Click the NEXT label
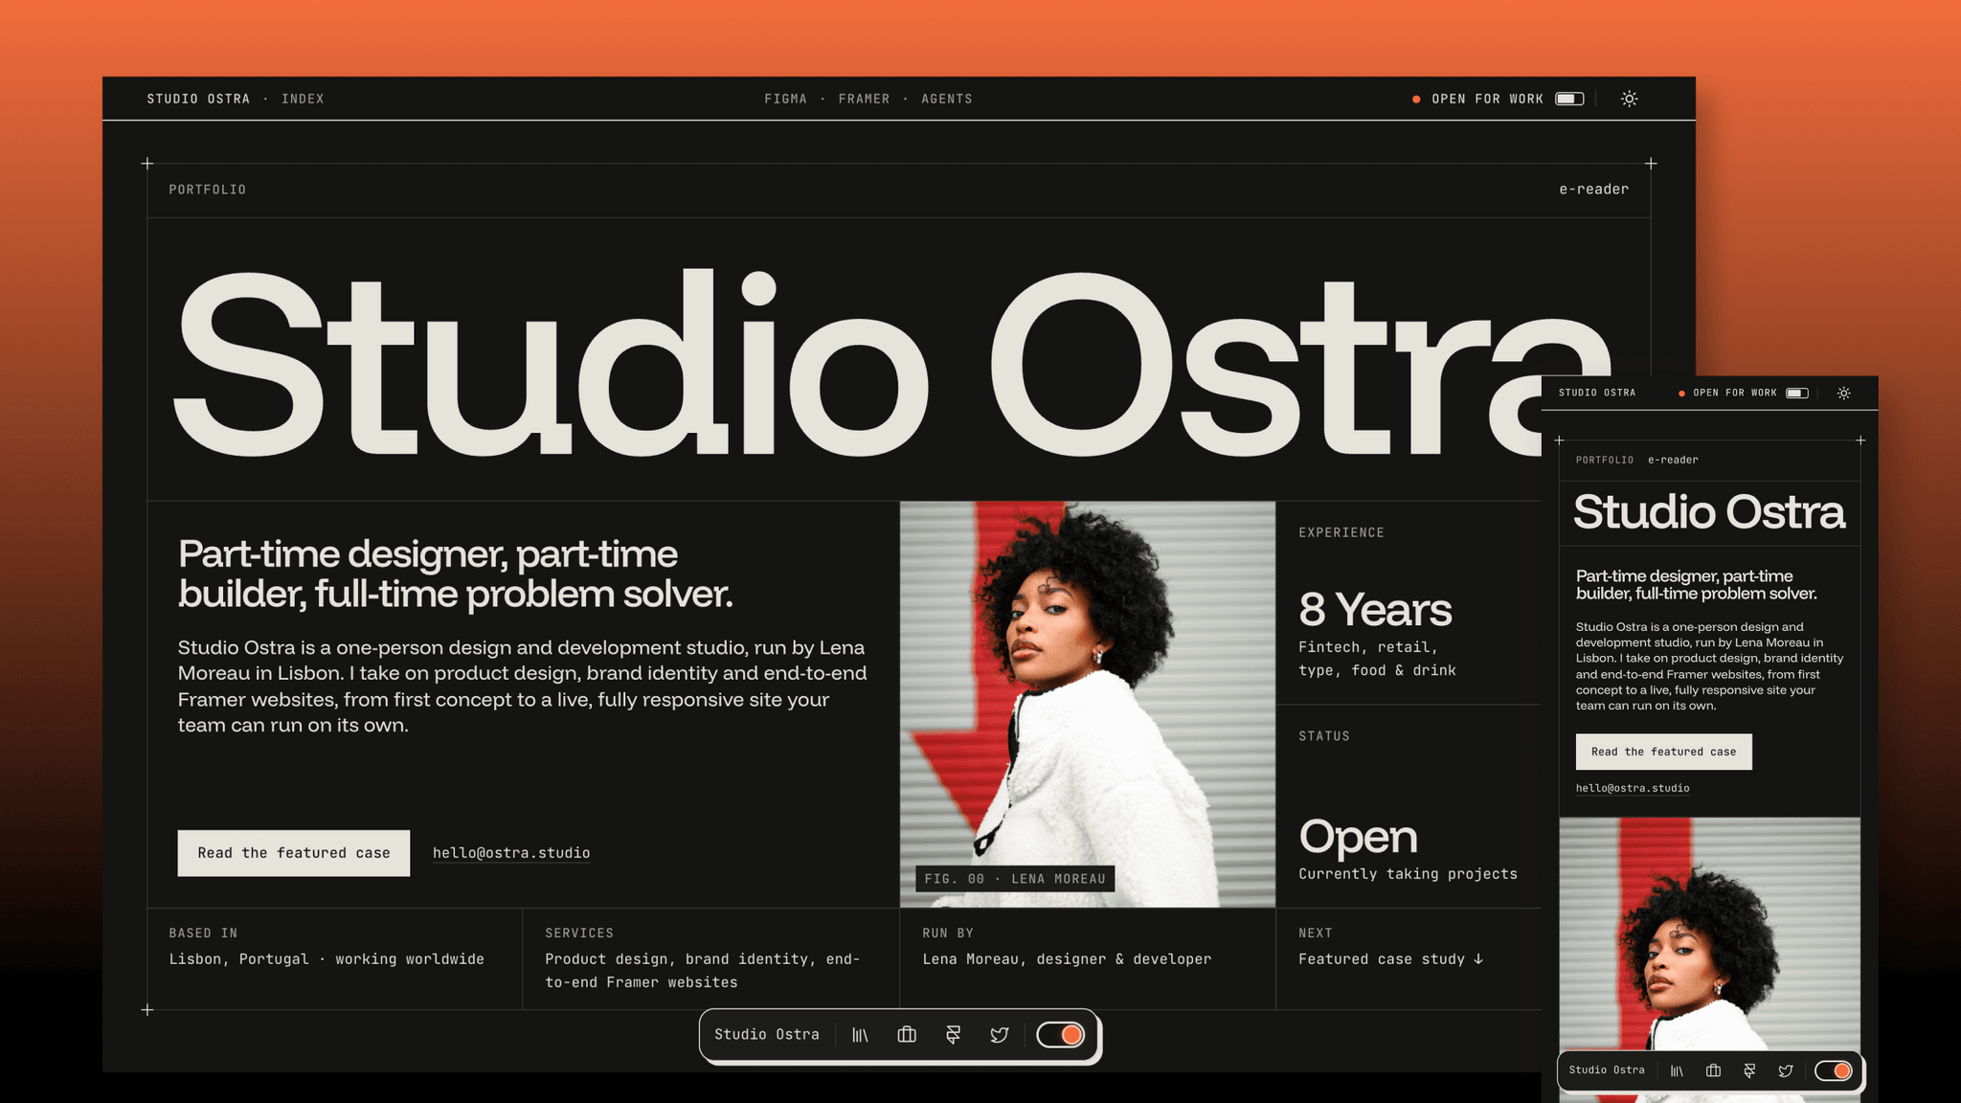Image resolution: width=1961 pixels, height=1103 pixels. 1316,934
